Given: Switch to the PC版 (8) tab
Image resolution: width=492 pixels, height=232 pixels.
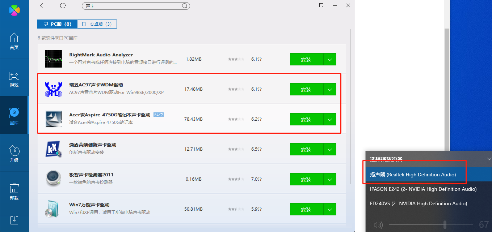Looking at the screenshot, I should pos(57,24).
